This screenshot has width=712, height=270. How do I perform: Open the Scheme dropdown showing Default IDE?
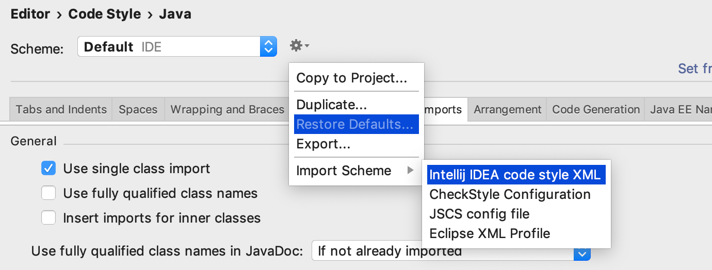tap(176, 47)
